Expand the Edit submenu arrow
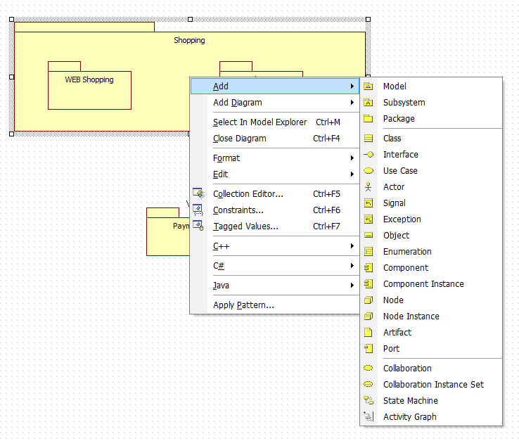Viewport: 519px width, 441px height. [352, 174]
